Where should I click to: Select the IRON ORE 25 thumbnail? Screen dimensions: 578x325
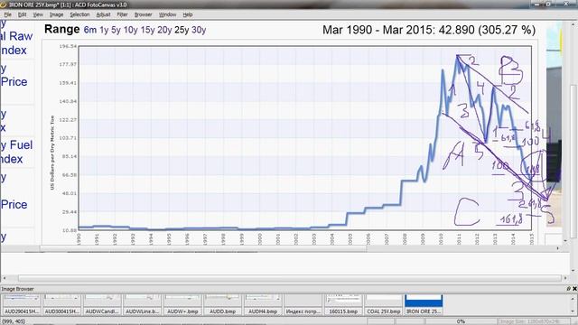424,304
